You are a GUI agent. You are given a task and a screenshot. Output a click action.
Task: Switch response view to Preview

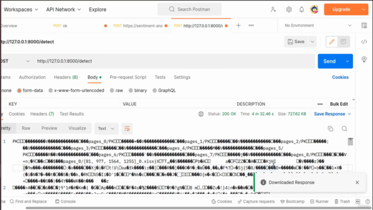[x=49, y=128]
